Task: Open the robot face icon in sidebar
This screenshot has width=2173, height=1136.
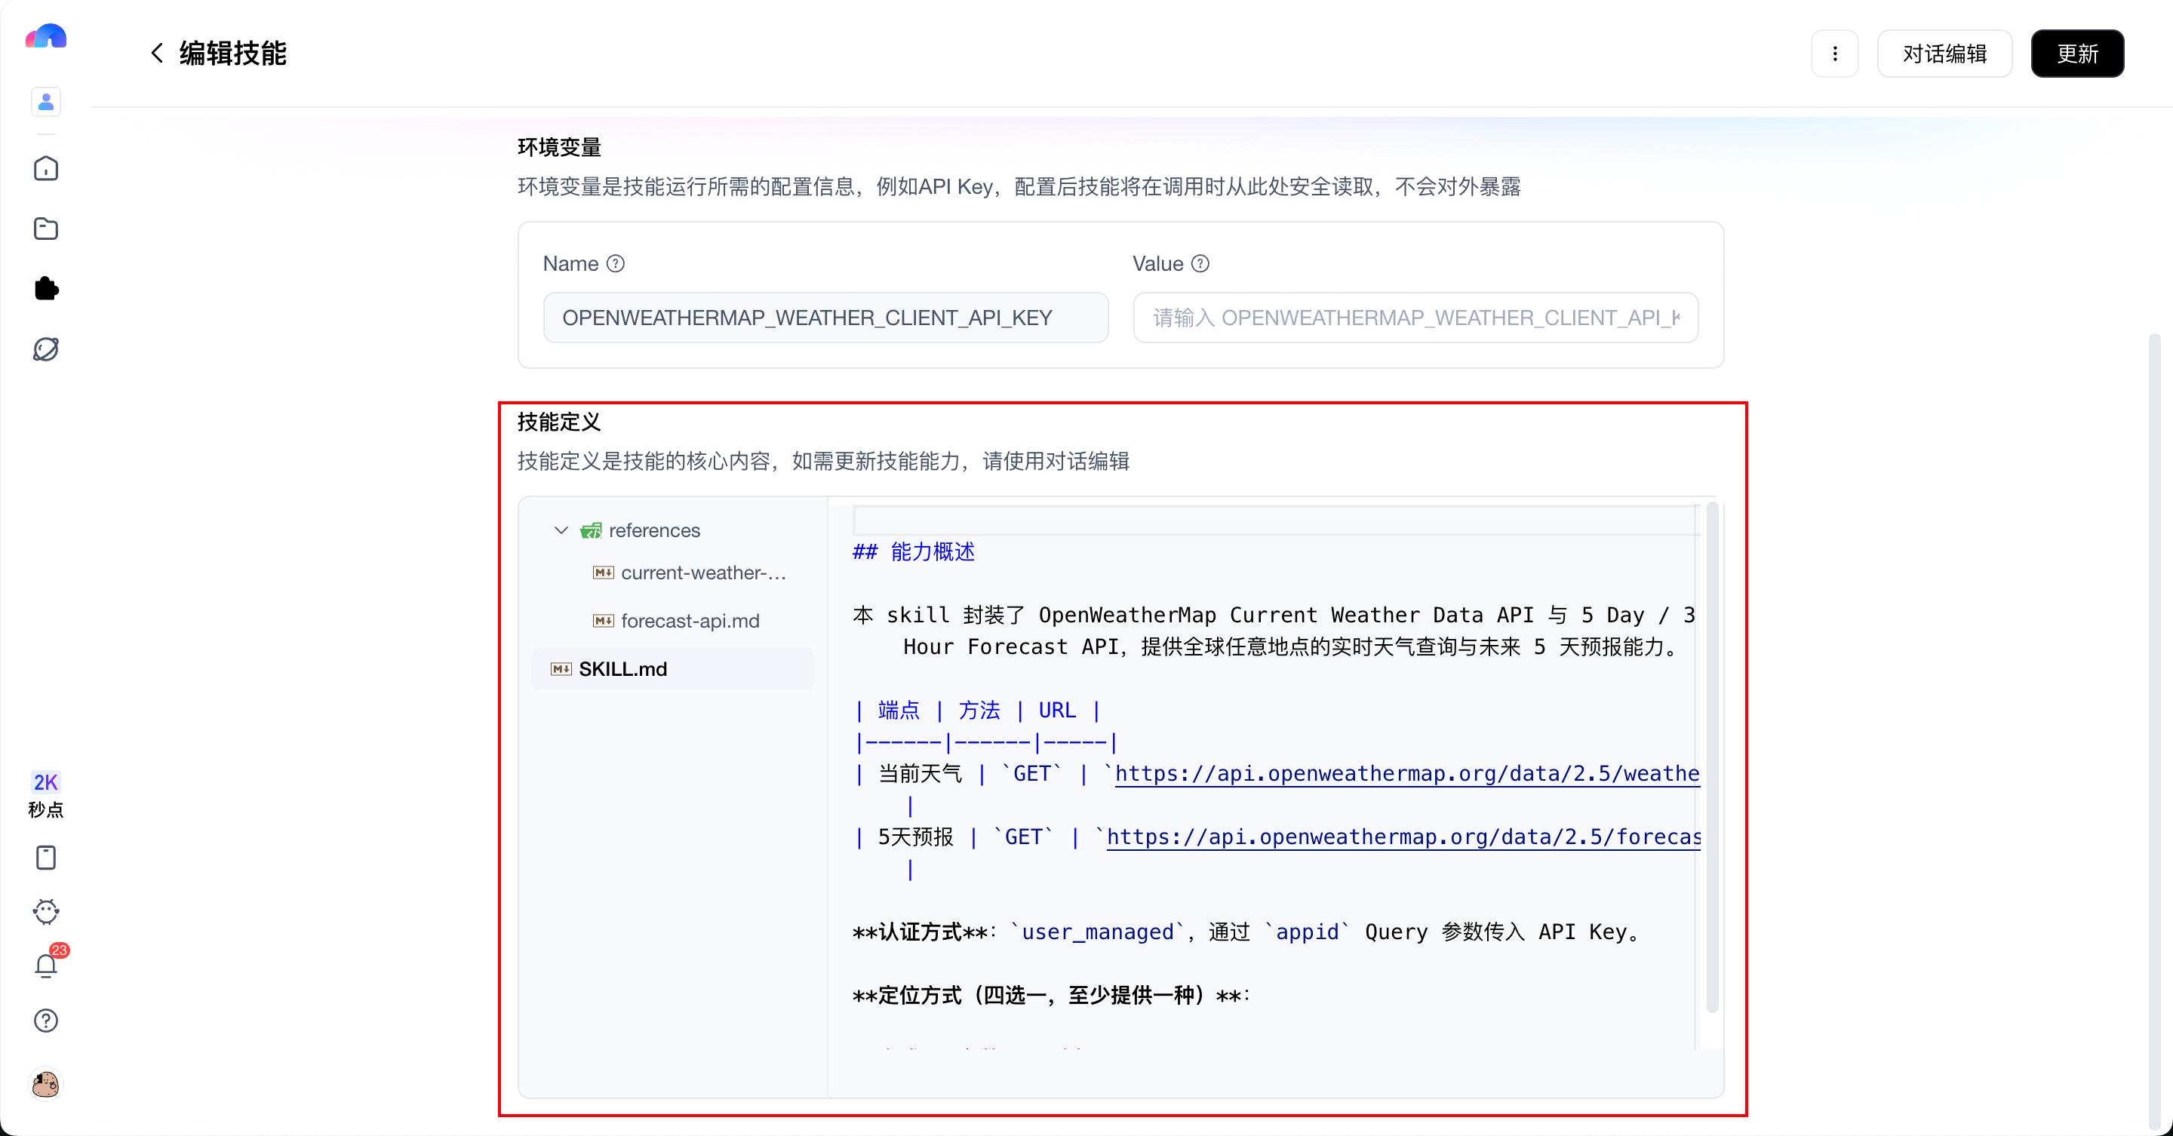Action: 45,910
